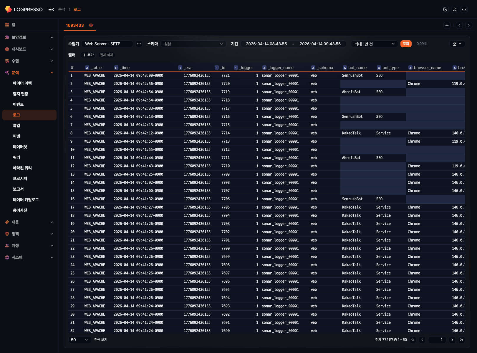Go to next results page

click(452, 340)
